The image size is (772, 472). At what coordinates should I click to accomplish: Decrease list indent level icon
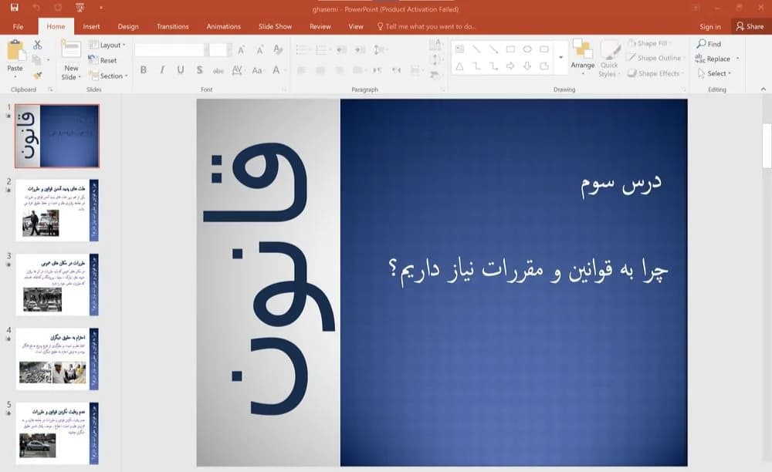tap(341, 49)
